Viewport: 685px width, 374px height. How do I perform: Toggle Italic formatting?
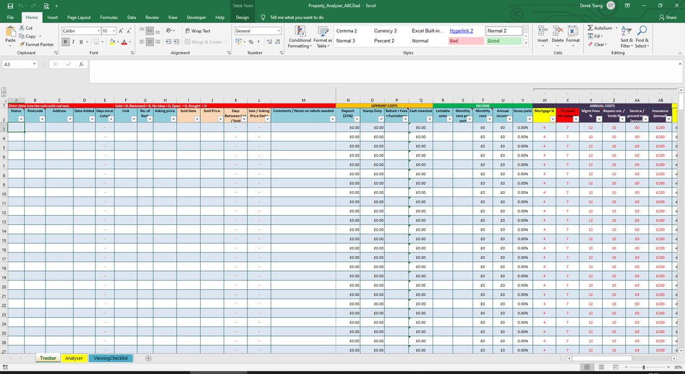(73, 42)
